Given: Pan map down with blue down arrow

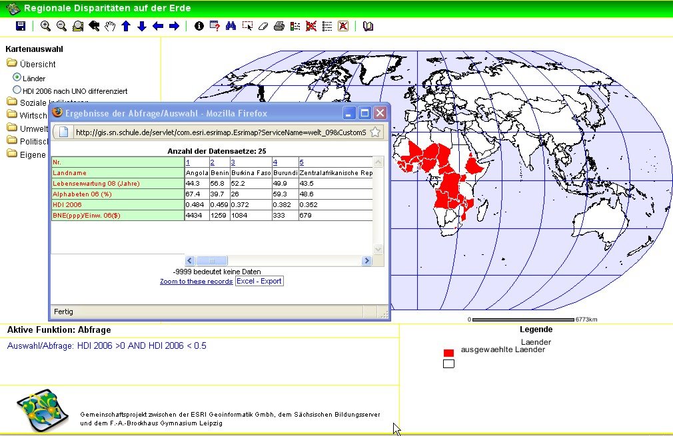Looking at the screenshot, I should (x=142, y=26).
